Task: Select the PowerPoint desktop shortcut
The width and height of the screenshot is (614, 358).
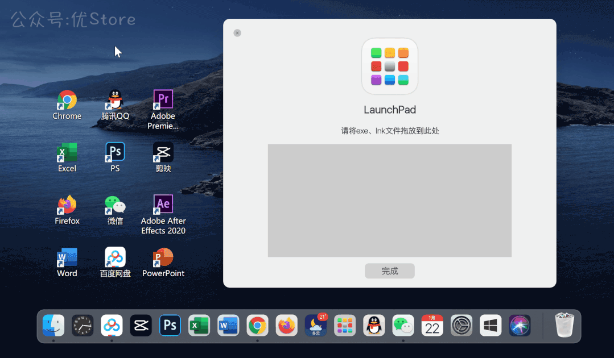Action: point(163,262)
